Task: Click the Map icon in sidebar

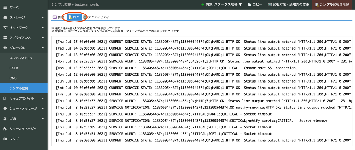Action: (5, 139)
